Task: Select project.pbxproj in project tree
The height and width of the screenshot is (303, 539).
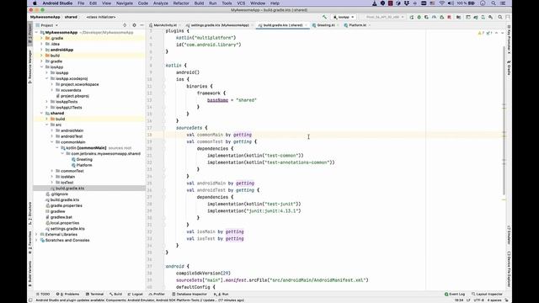Action: click(75, 96)
